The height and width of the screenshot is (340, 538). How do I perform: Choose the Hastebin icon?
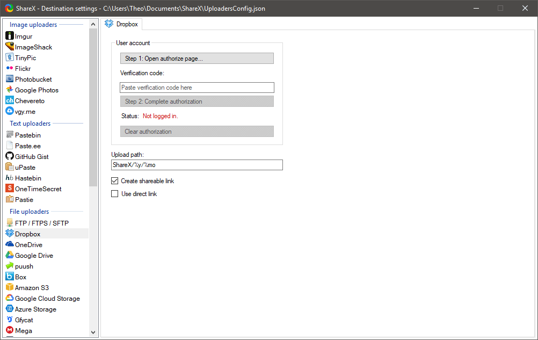tap(10, 178)
